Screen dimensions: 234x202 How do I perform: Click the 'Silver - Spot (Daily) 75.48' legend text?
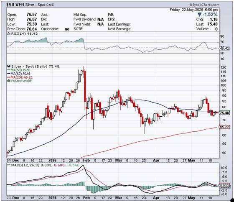point(35,66)
